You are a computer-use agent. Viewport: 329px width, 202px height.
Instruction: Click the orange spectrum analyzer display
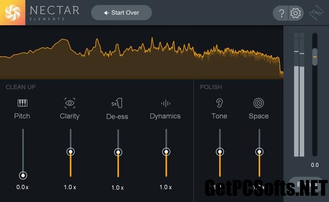click(142, 53)
